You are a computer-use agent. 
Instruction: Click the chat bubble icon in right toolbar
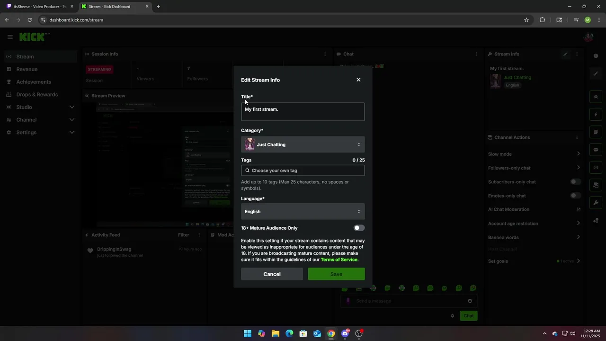click(596, 150)
